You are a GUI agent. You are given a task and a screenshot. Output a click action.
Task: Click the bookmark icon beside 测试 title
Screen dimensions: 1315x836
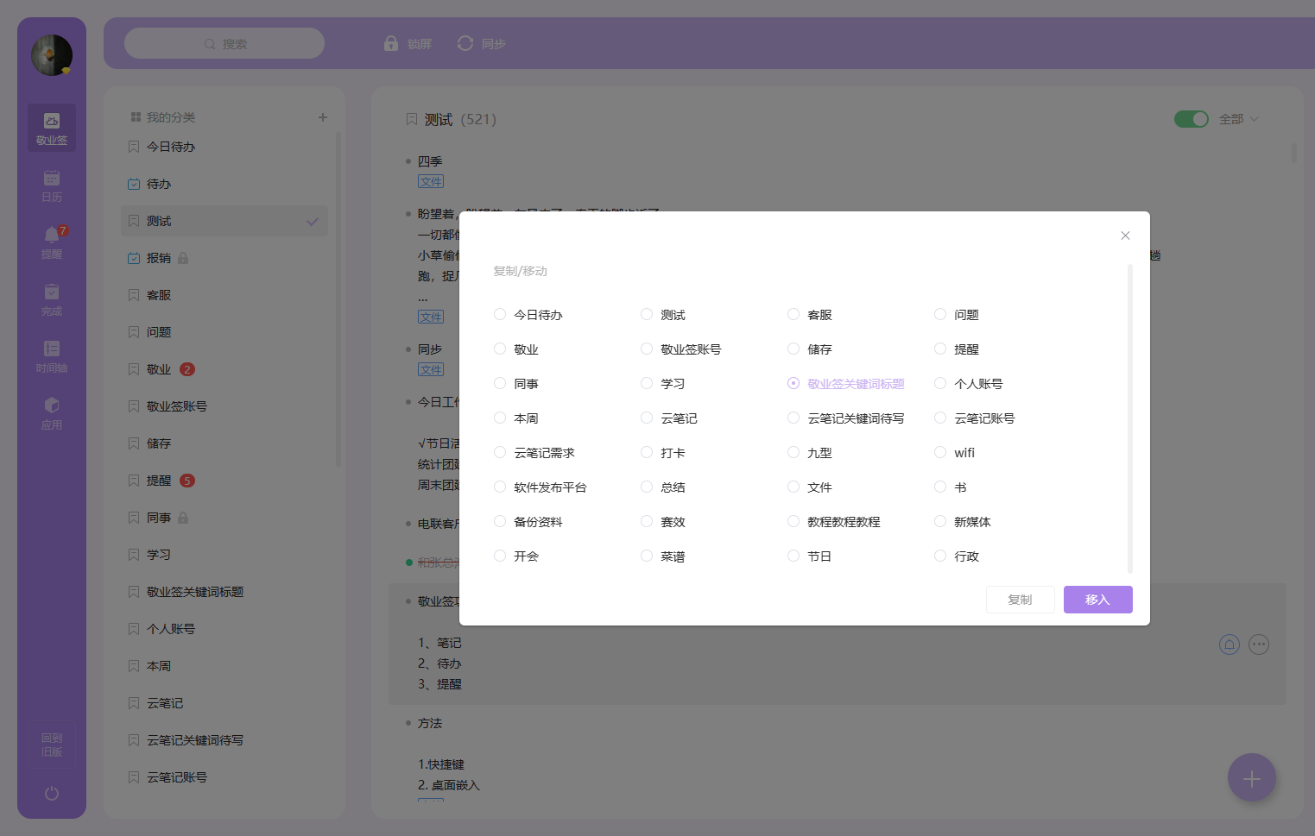[x=412, y=119]
